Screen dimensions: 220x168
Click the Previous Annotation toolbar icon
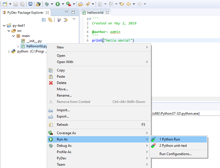click(x=111, y=4)
